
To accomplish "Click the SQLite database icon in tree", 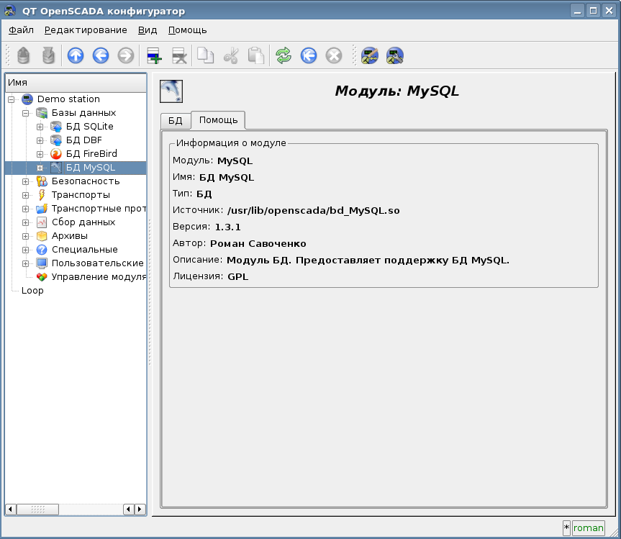I will pyautogui.click(x=56, y=127).
